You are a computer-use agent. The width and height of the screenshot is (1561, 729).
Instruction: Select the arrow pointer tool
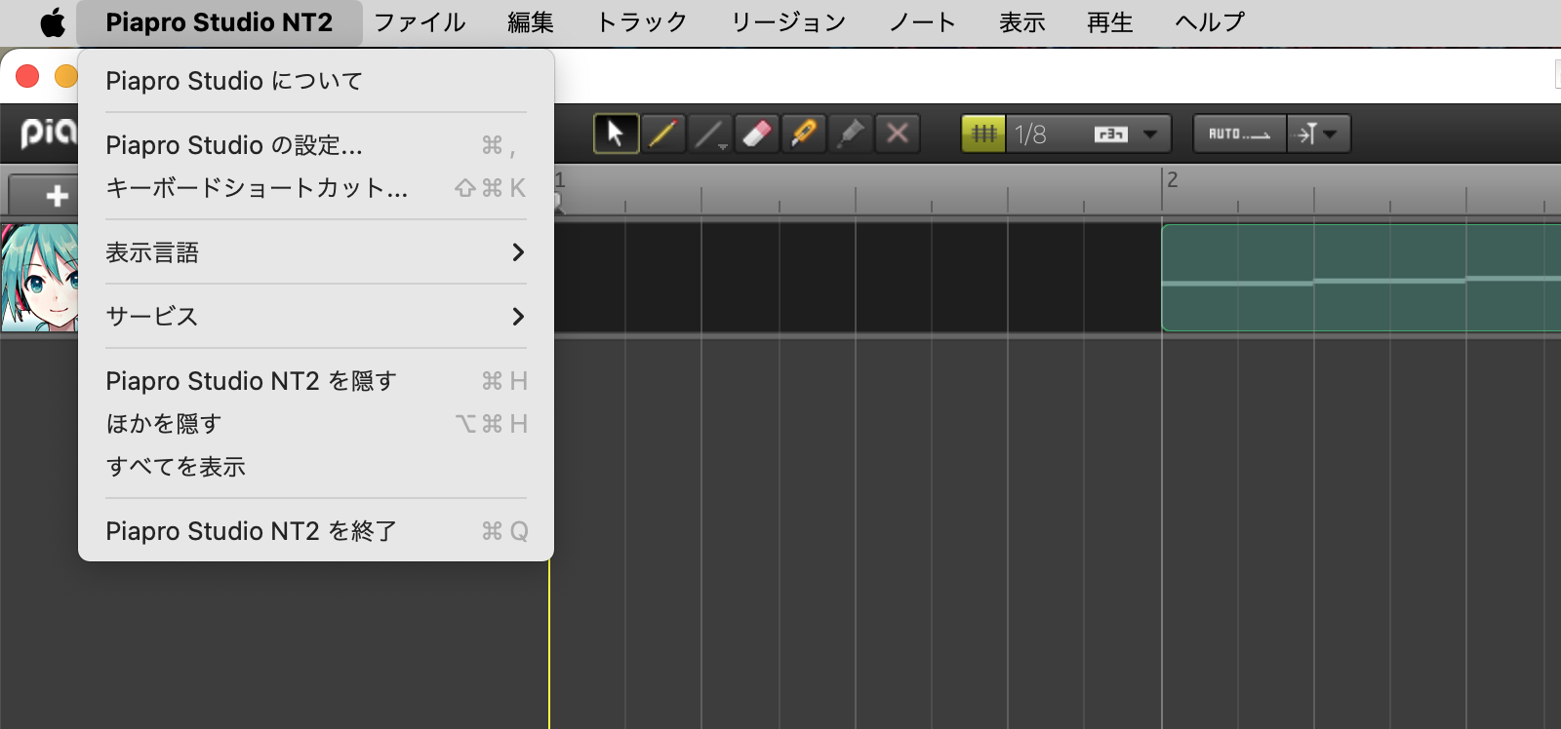click(x=616, y=134)
